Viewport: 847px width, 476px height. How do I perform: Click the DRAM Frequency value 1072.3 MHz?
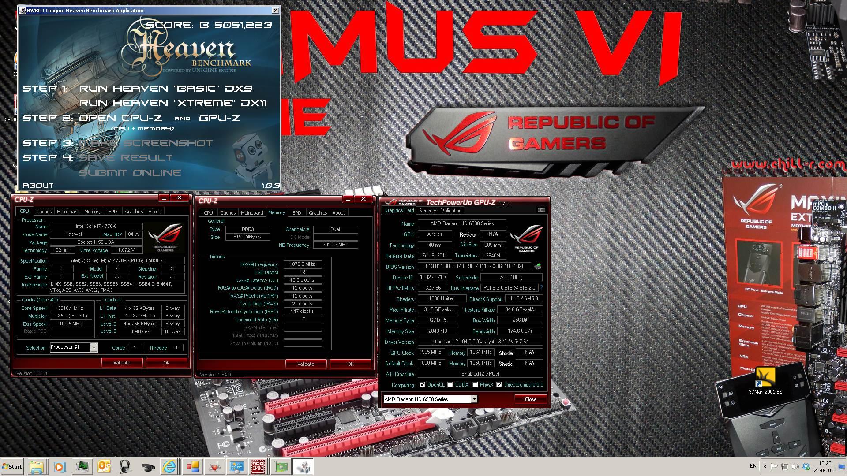[x=302, y=264]
